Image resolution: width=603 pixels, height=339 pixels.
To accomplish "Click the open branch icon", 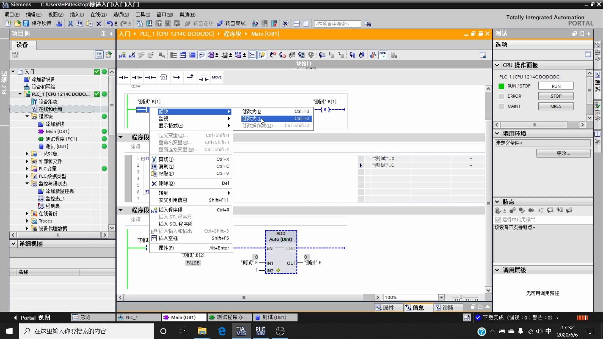I will click(177, 77).
